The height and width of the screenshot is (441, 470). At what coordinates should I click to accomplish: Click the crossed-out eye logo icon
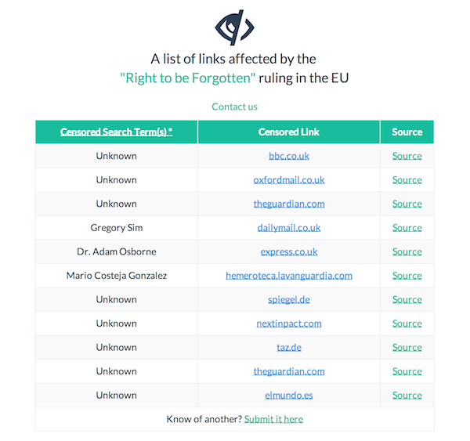point(235,27)
